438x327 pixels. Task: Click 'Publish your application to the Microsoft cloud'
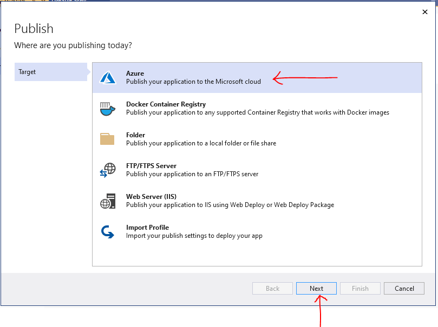coord(193,82)
